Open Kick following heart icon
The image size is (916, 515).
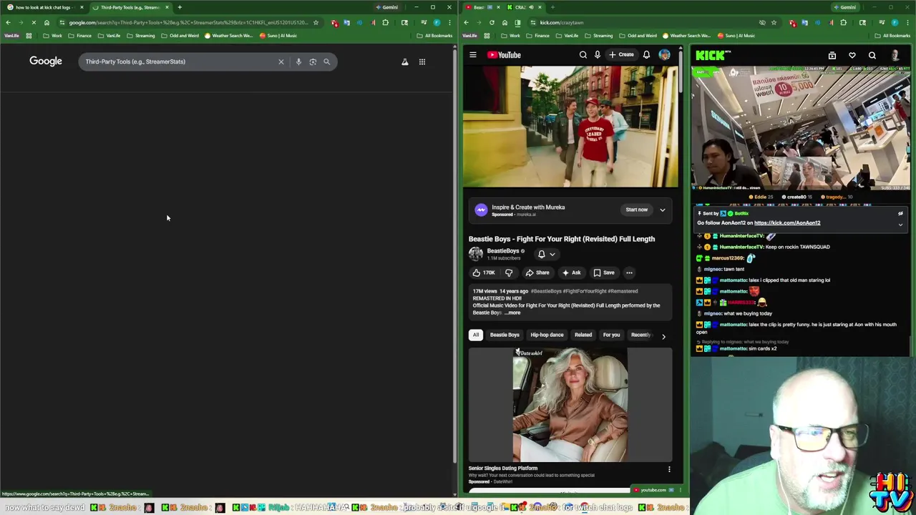tap(852, 55)
